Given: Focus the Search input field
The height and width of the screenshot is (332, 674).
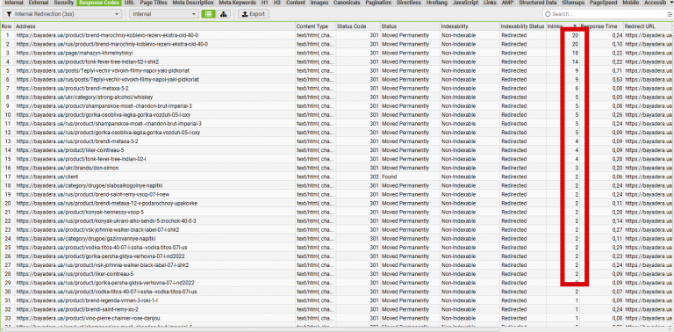Looking at the screenshot, I should [x=605, y=14].
